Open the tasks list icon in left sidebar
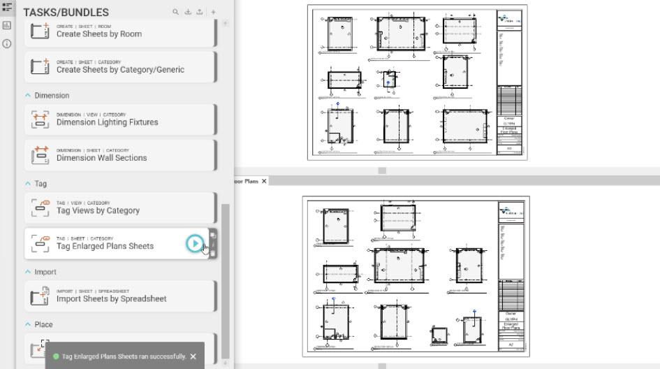 tap(7, 6)
